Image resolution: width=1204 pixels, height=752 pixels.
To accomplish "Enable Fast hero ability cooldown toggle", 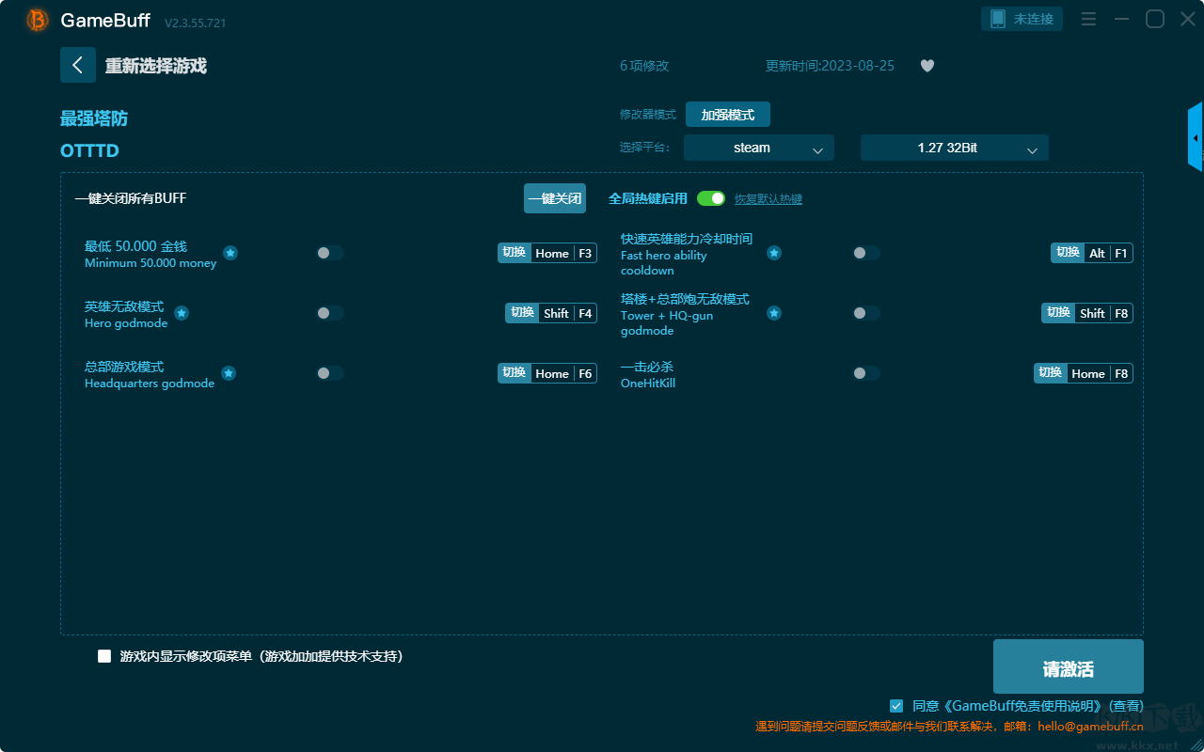I will (x=866, y=253).
